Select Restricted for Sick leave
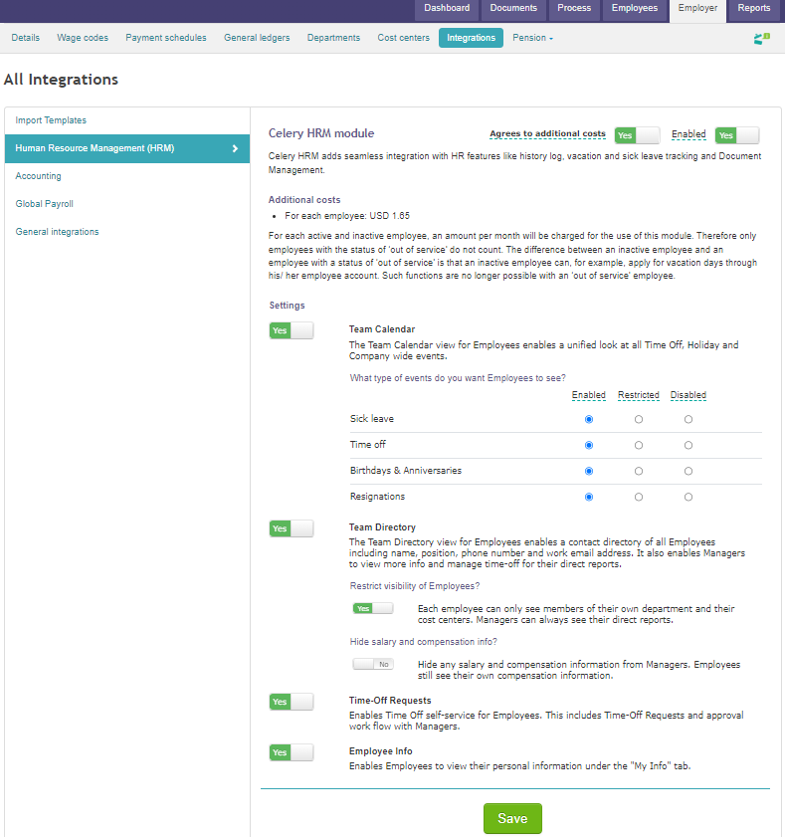 pos(638,419)
